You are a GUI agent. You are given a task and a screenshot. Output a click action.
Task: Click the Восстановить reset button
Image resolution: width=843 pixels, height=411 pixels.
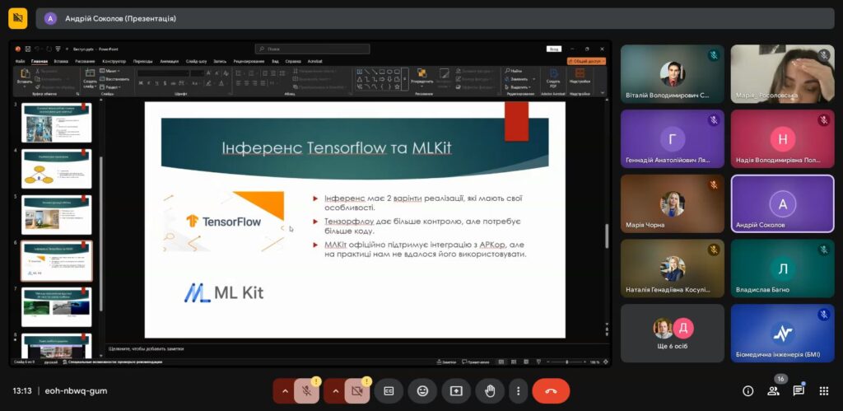114,78
